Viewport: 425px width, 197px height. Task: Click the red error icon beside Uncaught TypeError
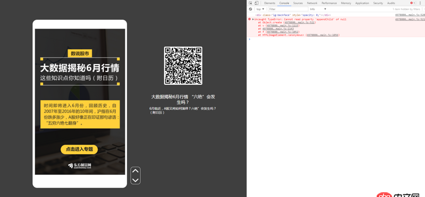pyautogui.click(x=250, y=19)
